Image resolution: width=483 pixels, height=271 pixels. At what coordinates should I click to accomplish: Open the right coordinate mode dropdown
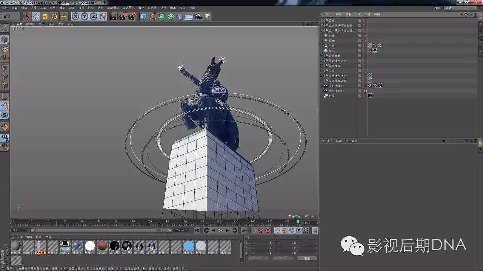[283, 258]
